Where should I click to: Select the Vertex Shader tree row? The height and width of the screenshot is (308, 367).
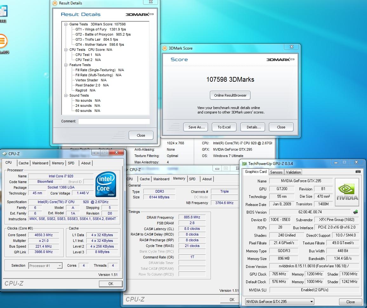pos(91,80)
